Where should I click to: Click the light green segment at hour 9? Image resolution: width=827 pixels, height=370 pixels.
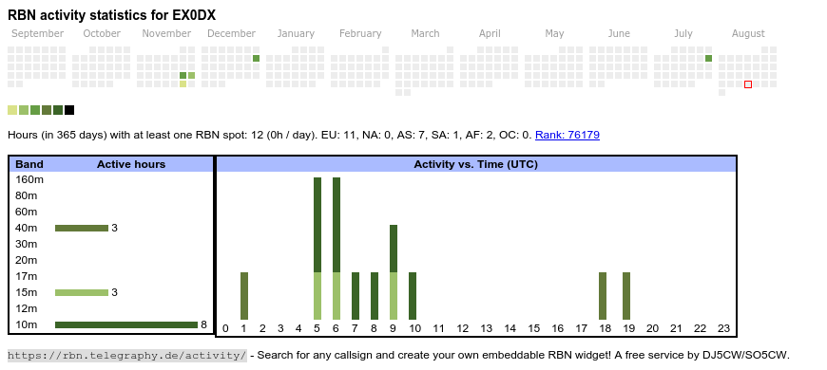click(x=394, y=296)
